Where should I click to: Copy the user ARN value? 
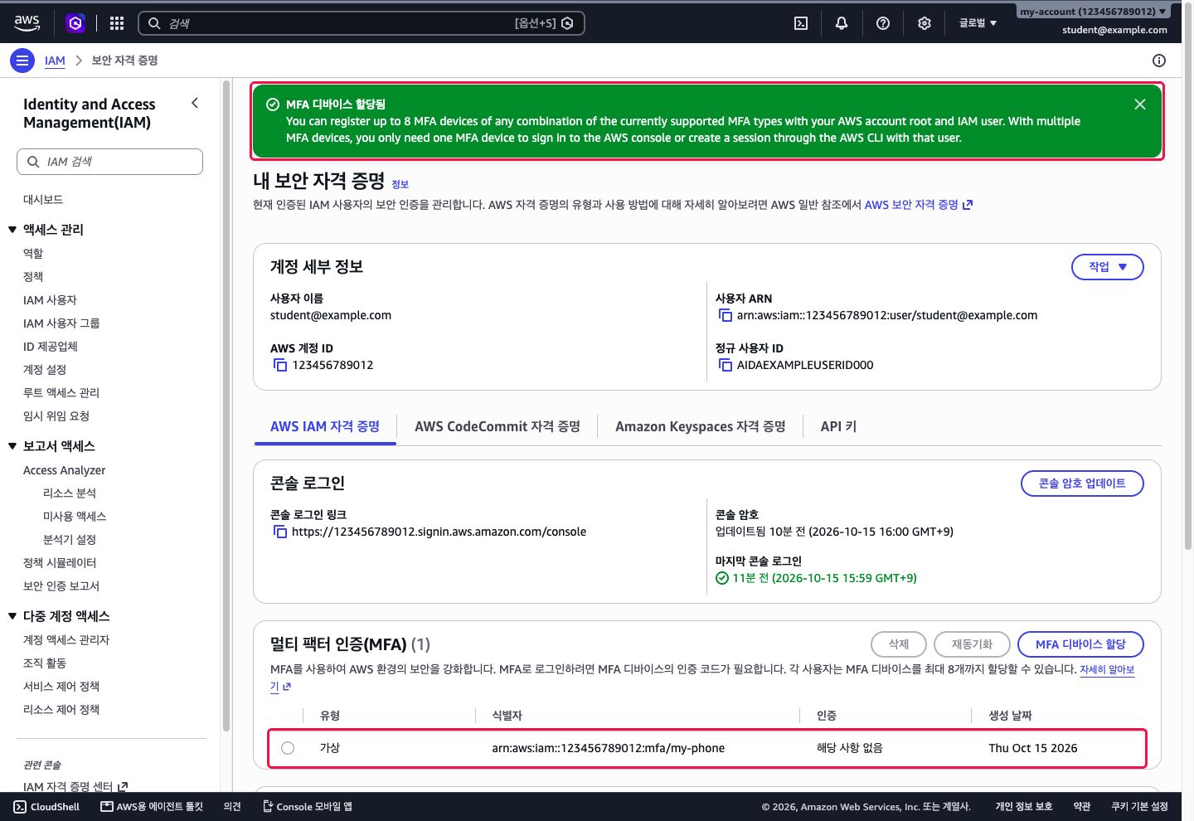coord(726,315)
